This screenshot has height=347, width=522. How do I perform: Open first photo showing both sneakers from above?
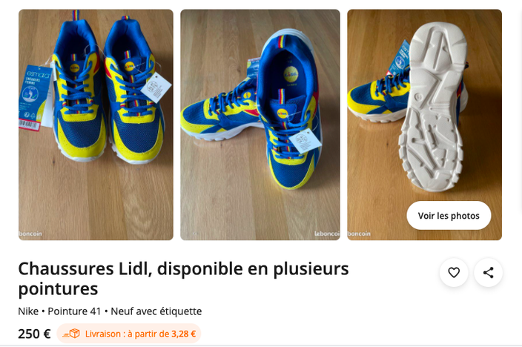pyautogui.click(x=96, y=125)
